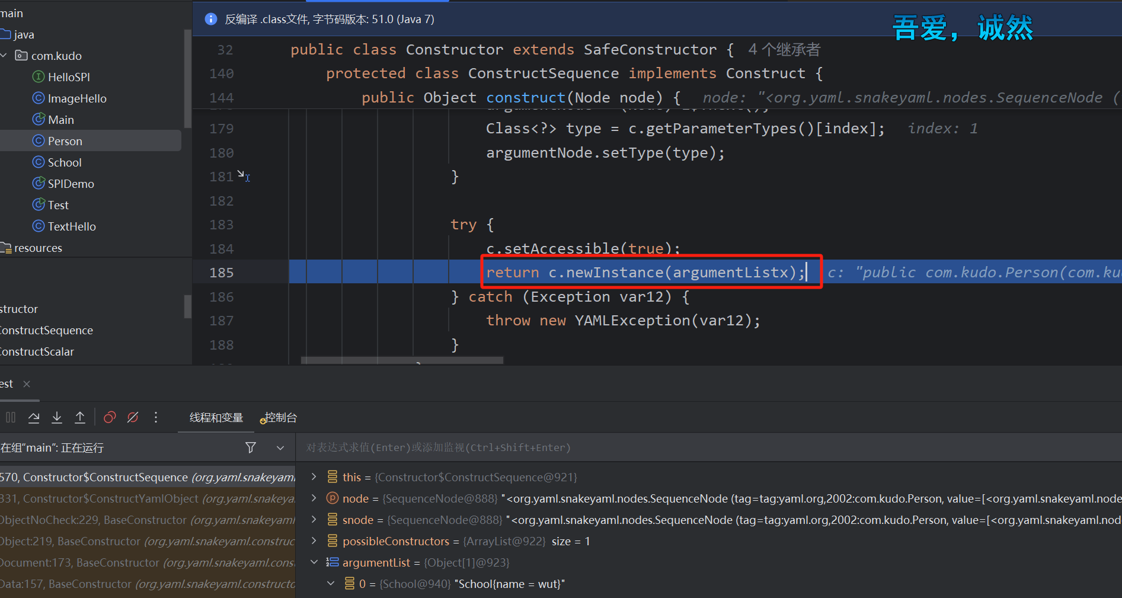Click the filter icon in the threads panel
This screenshot has width=1122, height=598.
(x=251, y=447)
